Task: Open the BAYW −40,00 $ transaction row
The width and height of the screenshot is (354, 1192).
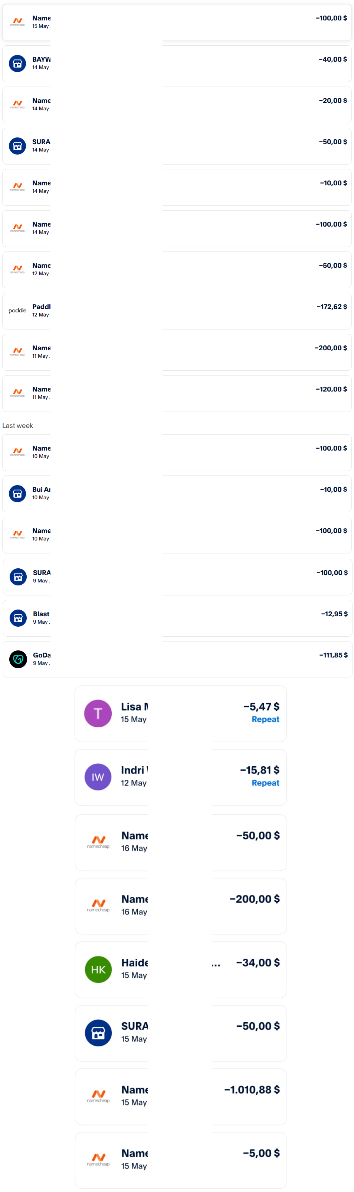Action: coord(177,64)
